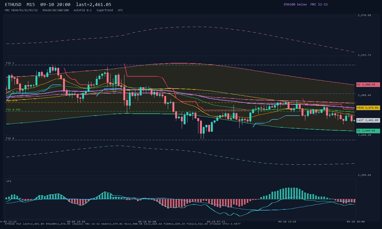Viewport: 382px width, 229px height.
Task: Click the 2,444.20 price axis label
Action: (x=365, y=135)
